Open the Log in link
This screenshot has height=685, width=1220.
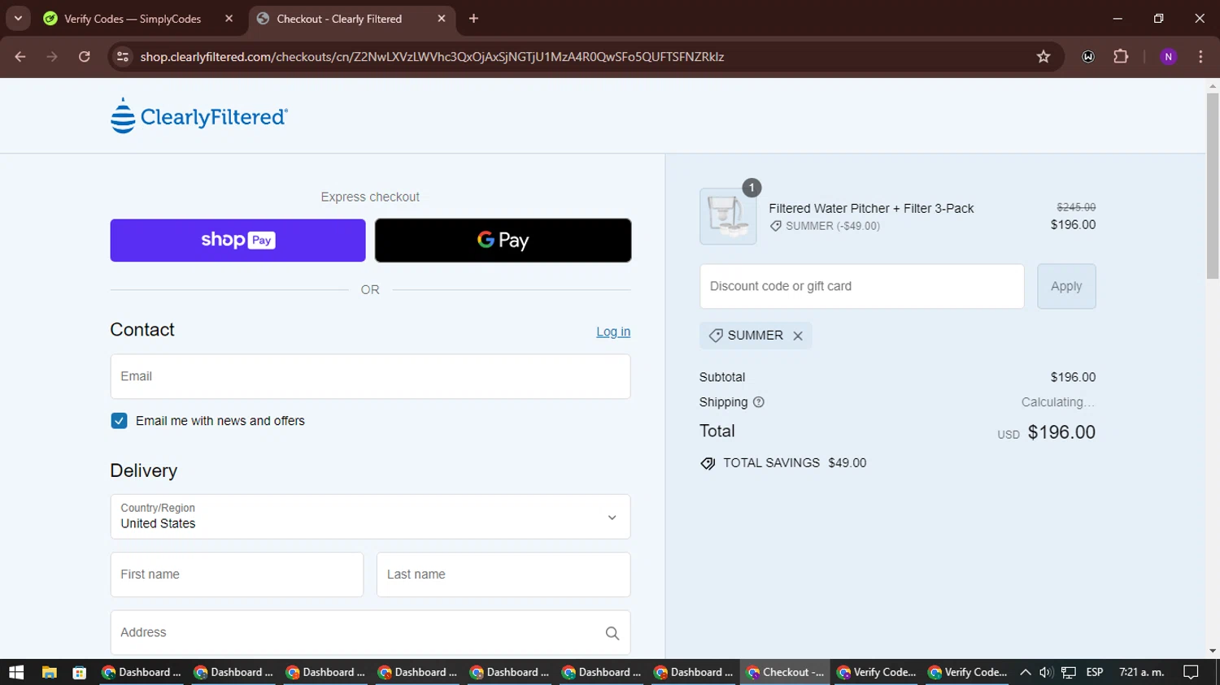coord(613,332)
